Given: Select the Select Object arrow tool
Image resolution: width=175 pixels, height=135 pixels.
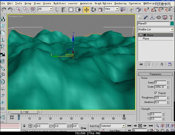Looking at the screenshot, I should pos(57,10).
